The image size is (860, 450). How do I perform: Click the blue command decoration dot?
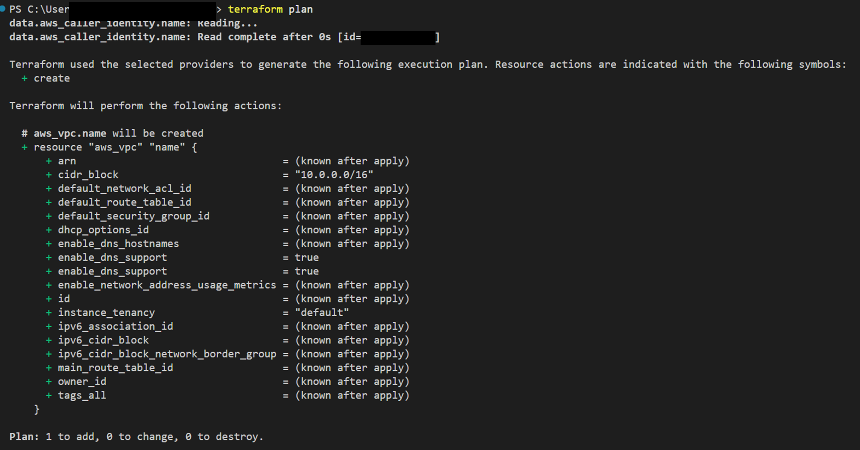(x=2, y=9)
